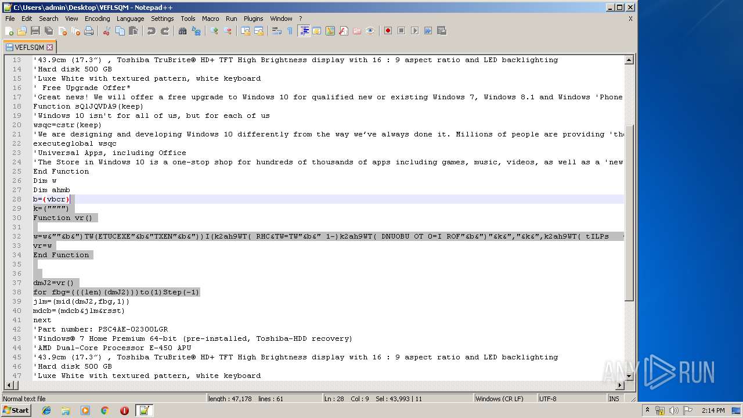Screen dimensions: 743x418
Task: Stop macro recording with the square stop button
Action: tap(401, 31)
